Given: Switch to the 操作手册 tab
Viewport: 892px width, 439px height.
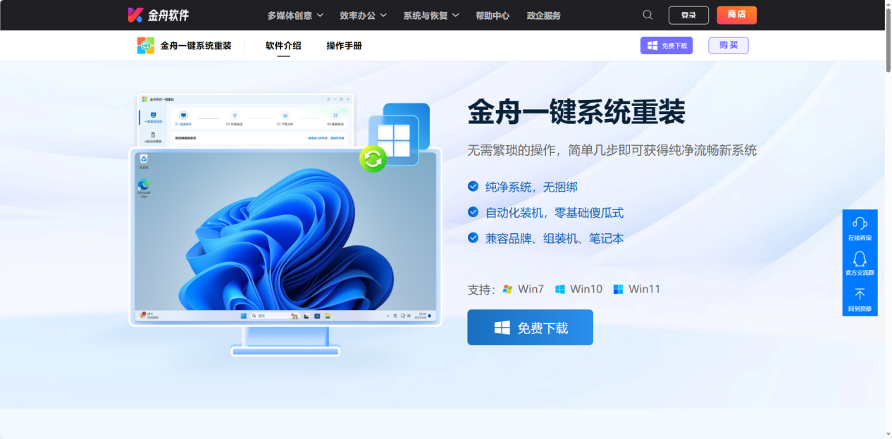Looking at the screenshot, I should click(x=343, y=44).
